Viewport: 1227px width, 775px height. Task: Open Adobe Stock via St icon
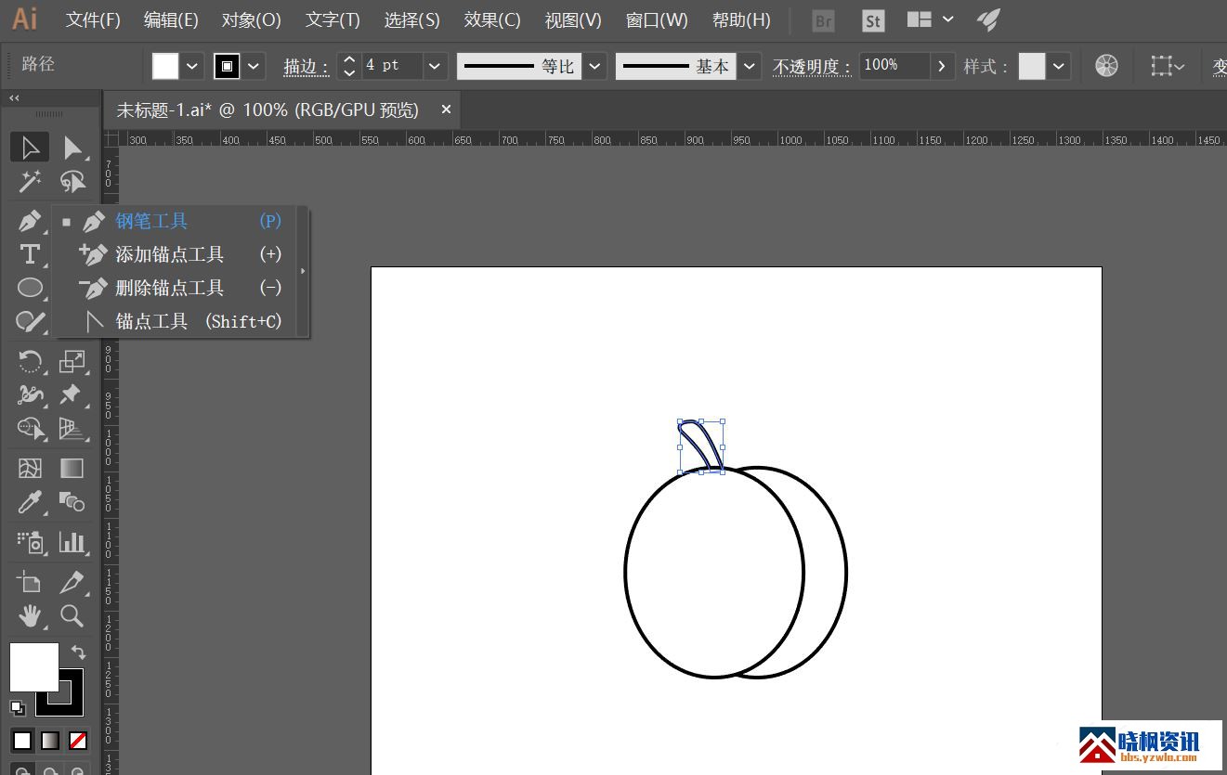tap(872, 20)
